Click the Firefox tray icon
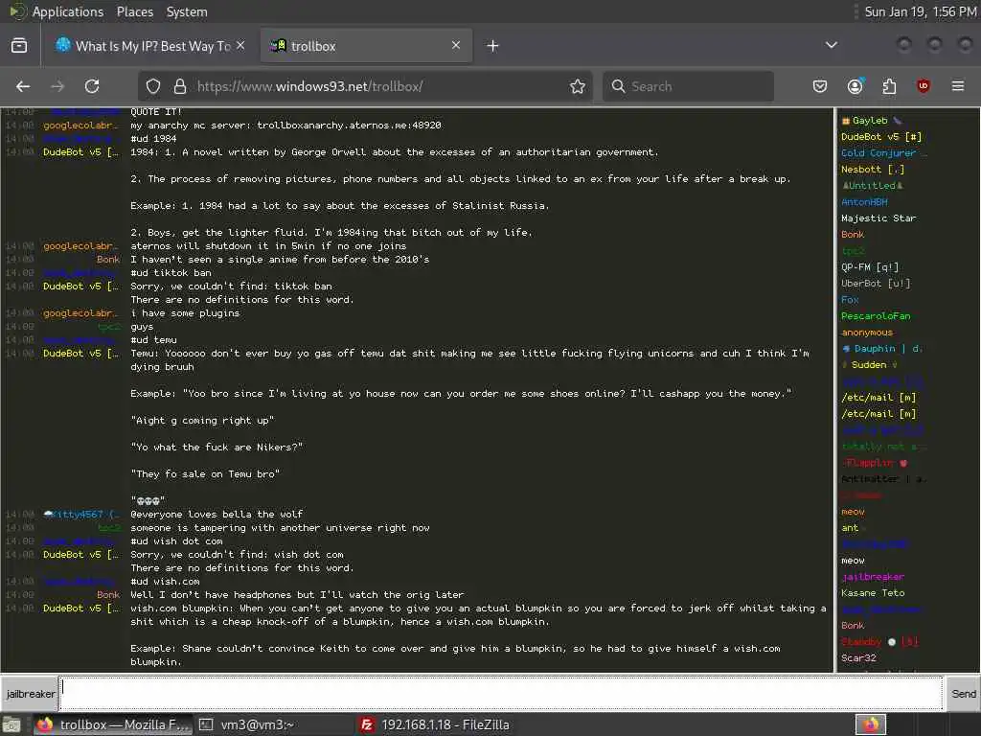The width and height of the screenshot is (981, 736). [871, 724]
